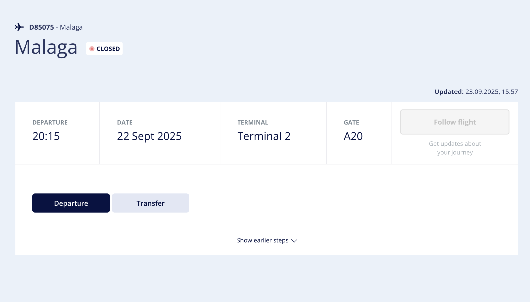
Task: Switch to the Transfer tab
Action: 150,203
